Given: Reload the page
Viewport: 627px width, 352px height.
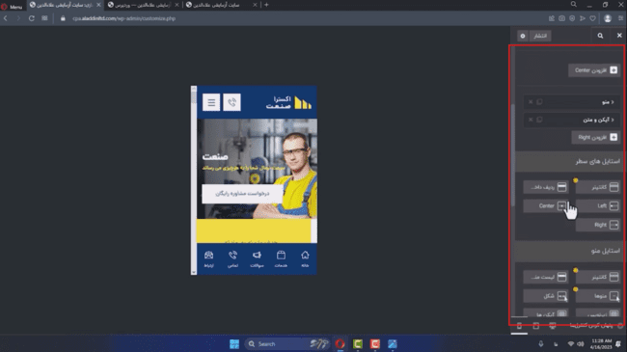Looking at the screenshot, I should pyautogui.click(x=31, y=18).
